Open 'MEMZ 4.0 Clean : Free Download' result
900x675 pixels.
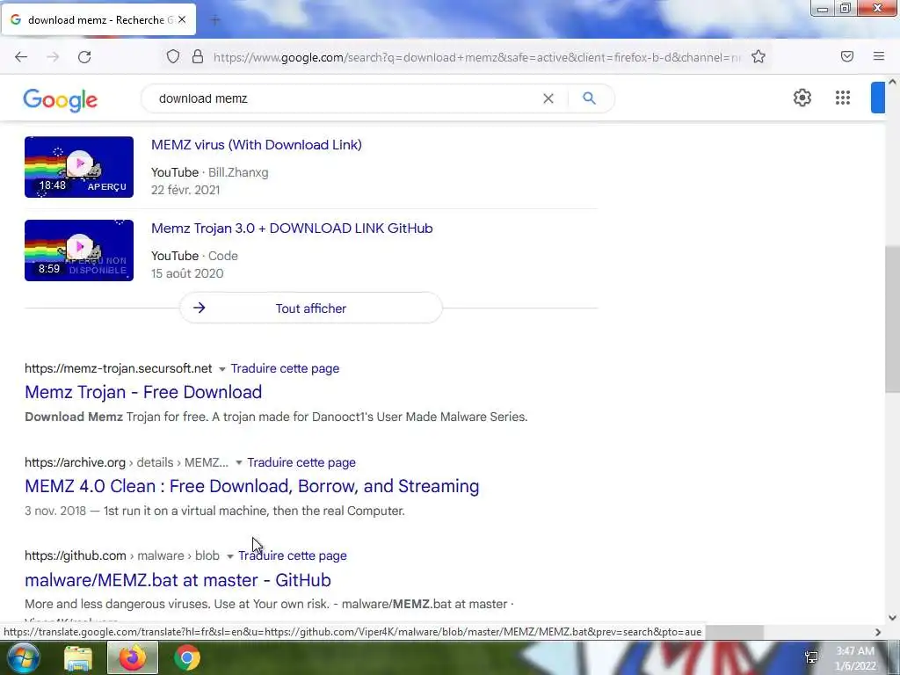coord(252,486)
